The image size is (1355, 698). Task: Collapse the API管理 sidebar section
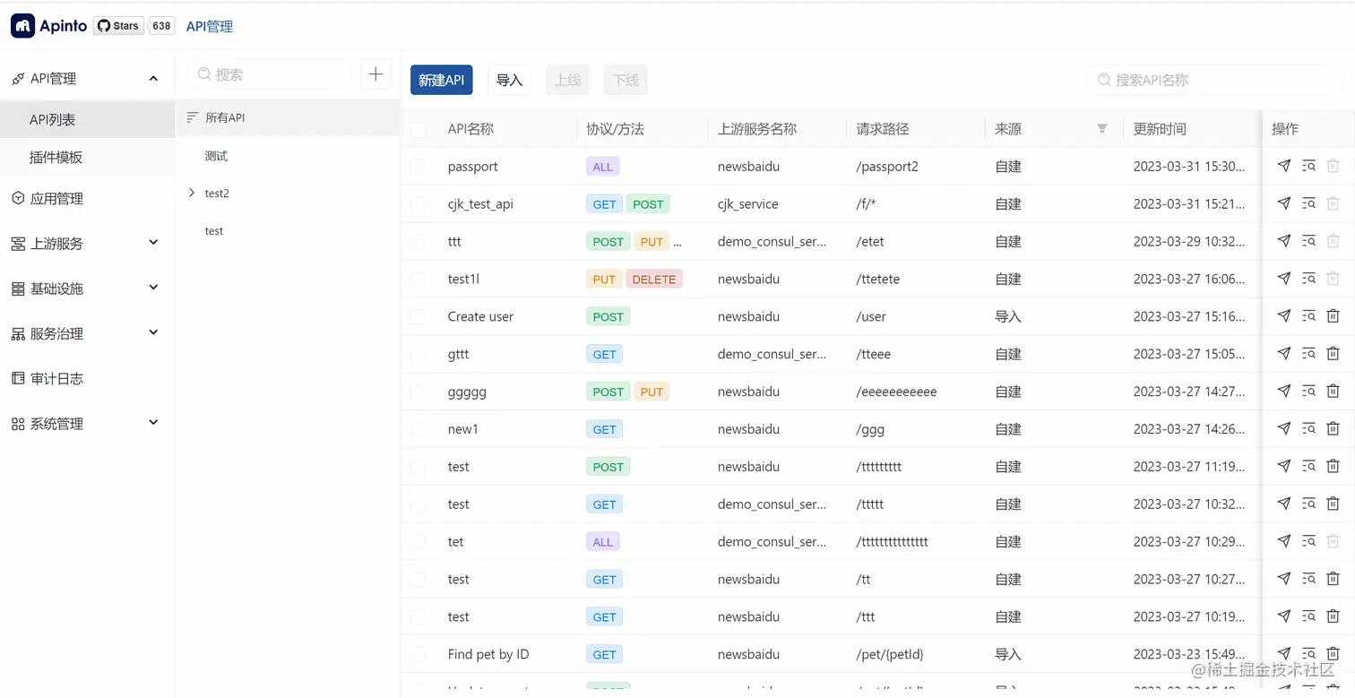point(152,78)
